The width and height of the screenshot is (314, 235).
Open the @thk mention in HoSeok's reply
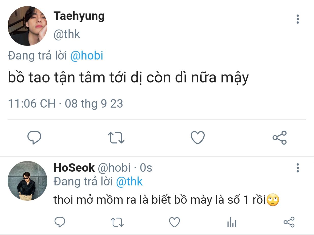129,182
